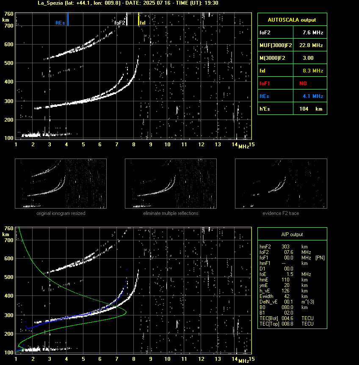Select the Ewidth 42 km row
The width and height of the screenshot is (359, 365).
[284, 296]
